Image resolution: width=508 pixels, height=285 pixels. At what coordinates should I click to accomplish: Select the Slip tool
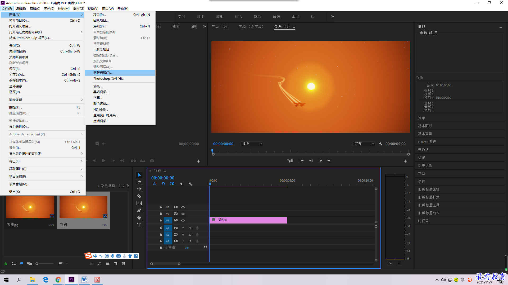tap(139, 203)
